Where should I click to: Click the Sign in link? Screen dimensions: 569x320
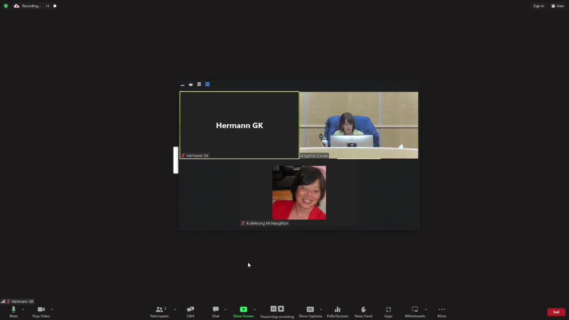tap(538, 6)
